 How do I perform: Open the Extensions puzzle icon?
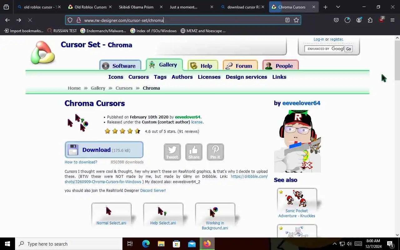click(x=370, y=20)
